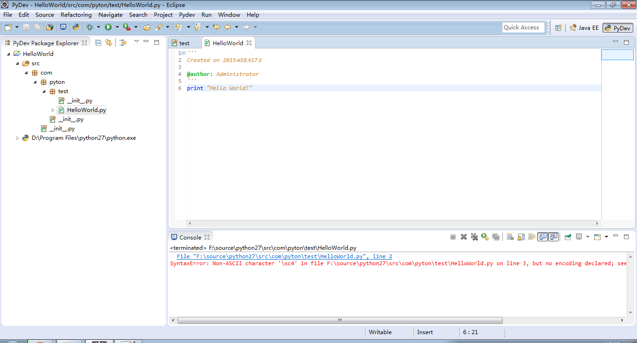
Task: Collapse the pyton package node
Action: 35,82
